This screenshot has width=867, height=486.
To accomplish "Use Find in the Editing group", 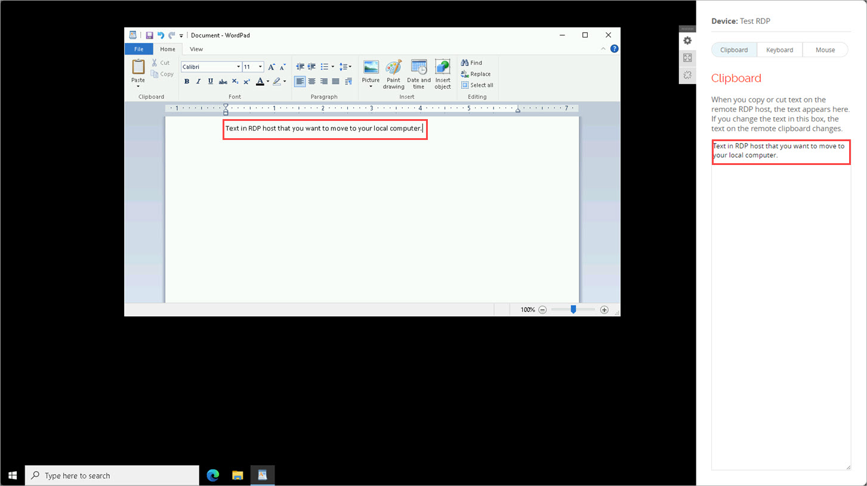I will click(472, 63).
